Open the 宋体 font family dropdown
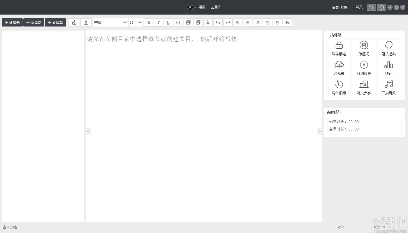 pyautogui.click(x=110, y=22)
